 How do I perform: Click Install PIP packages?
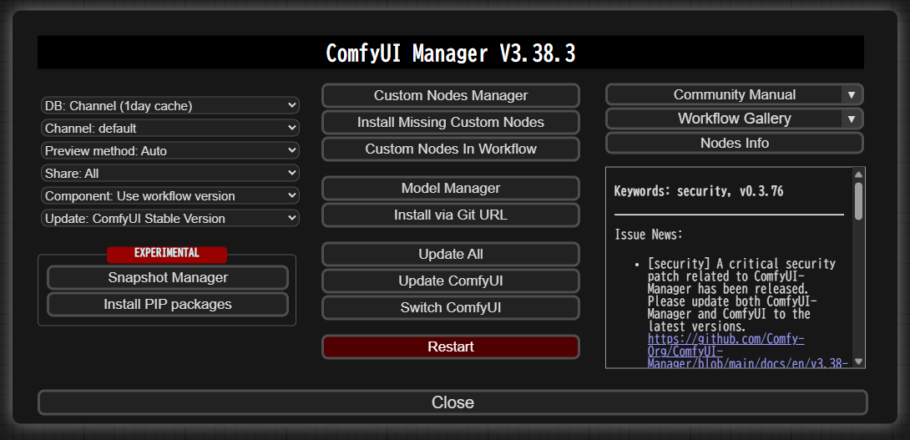pyautogui.click(x=167, y=304)
